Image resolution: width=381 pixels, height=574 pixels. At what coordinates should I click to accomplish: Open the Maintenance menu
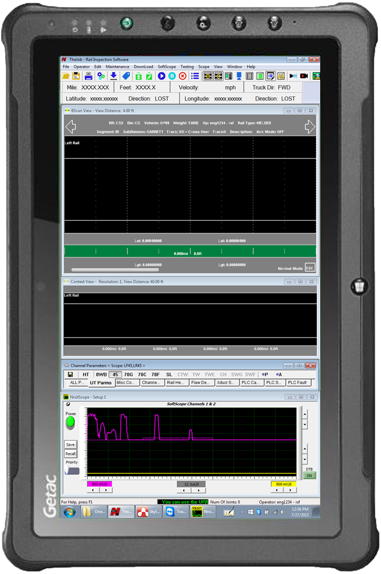click(x=117, y=67)
